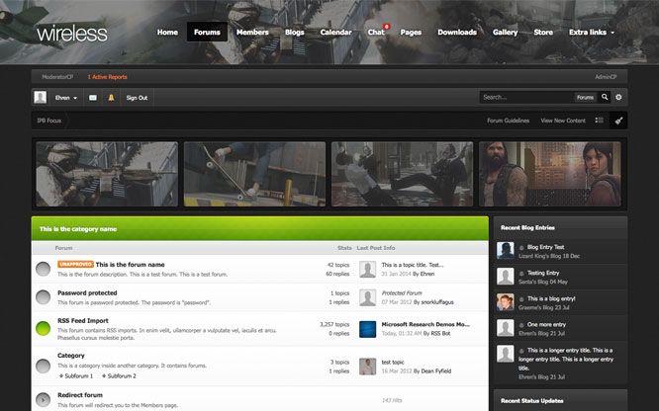Click the search magnifier icon

[605, 98]
